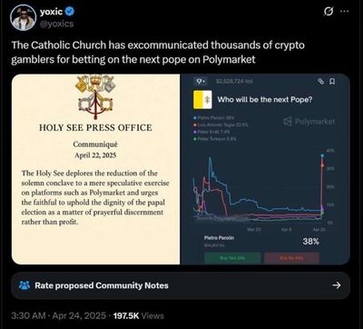
Task: Click the Vatican crossed keys emblem
Action: pyautogui.click(x=95, y=97)
